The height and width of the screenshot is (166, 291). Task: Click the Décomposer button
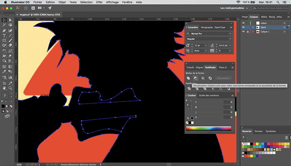tap(223, 78)
